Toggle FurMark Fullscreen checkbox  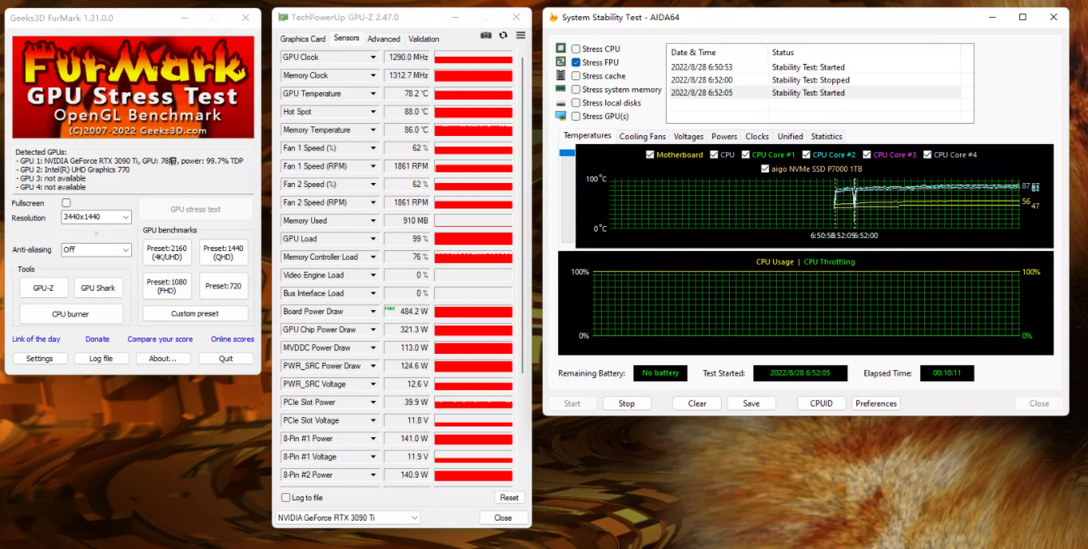[x=66, y=202]
